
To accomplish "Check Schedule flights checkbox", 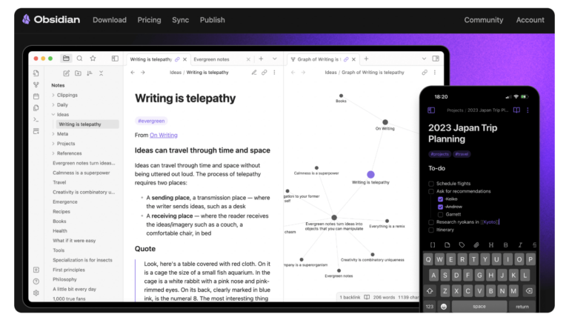I will 431,184.
